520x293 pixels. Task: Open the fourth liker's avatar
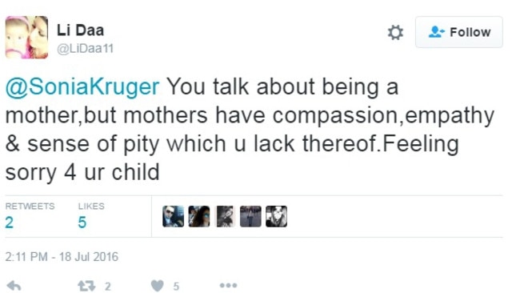250,216
